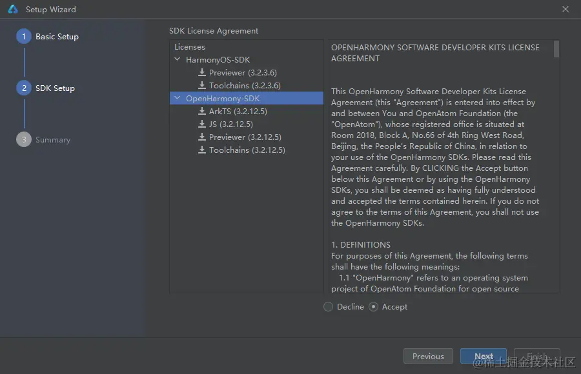Go to the Basic Setup step label

(57, 37)
